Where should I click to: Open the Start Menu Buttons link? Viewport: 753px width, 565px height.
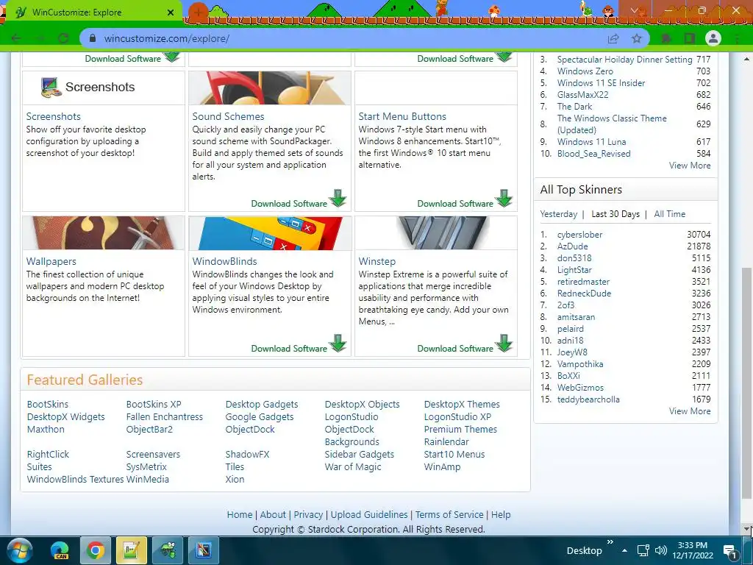click(x=402, y=117)
